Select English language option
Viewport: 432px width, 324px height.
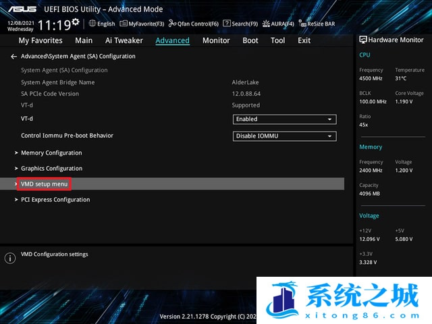(106, 24)
